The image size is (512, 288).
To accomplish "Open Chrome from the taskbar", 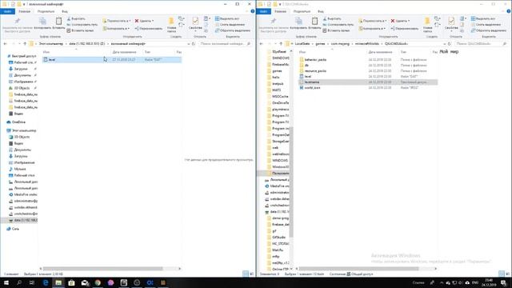I will (x=98, y=282).
